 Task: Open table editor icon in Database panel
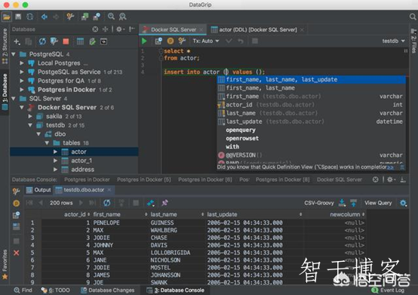click(80, 41)
